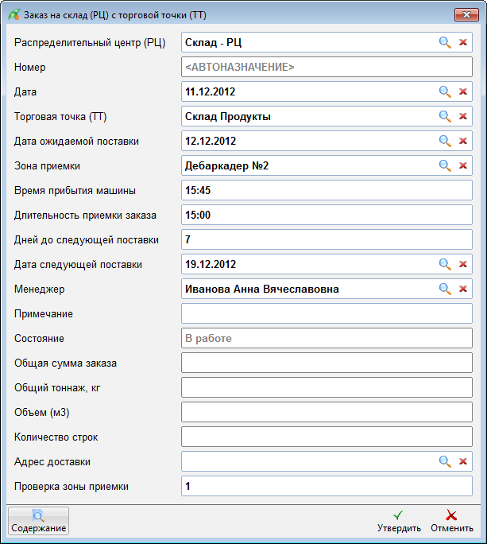Click the red X in Адрес доставки
Image resolution: width=487 pixels, height=544 pixels.
click(x=463, y=461)
